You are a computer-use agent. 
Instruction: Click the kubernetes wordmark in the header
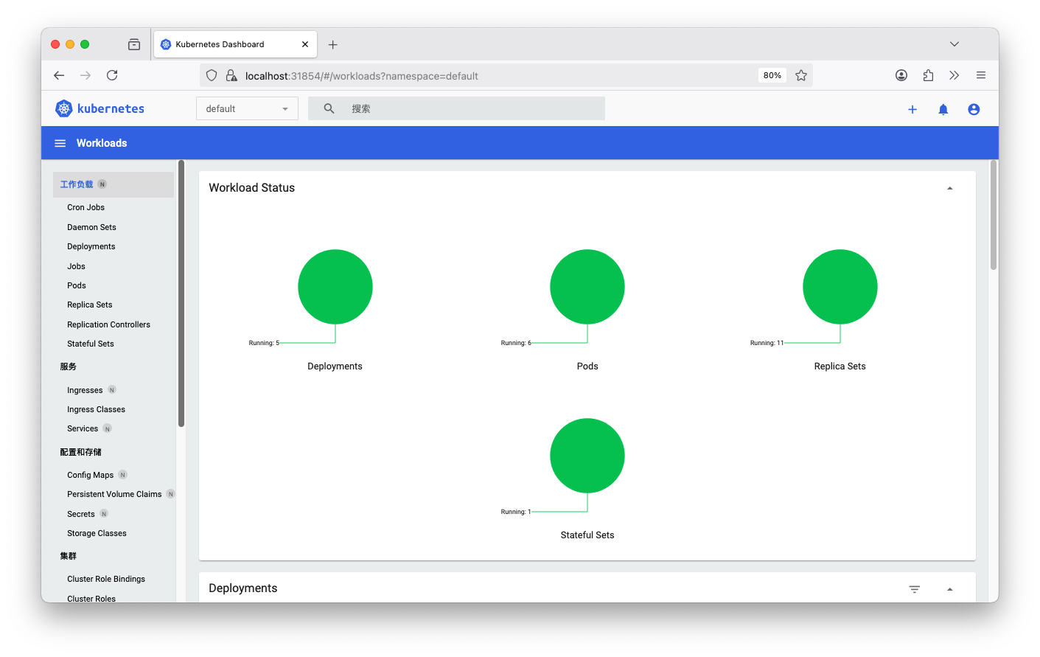click(x=111, y=108)
